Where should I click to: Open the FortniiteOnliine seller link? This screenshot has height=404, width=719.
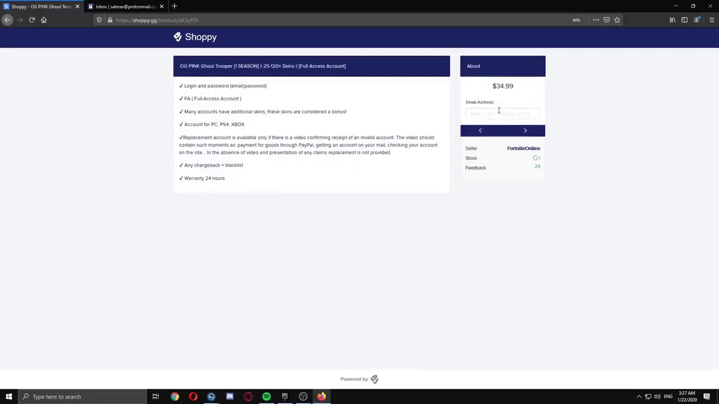(x=524, y=149)
